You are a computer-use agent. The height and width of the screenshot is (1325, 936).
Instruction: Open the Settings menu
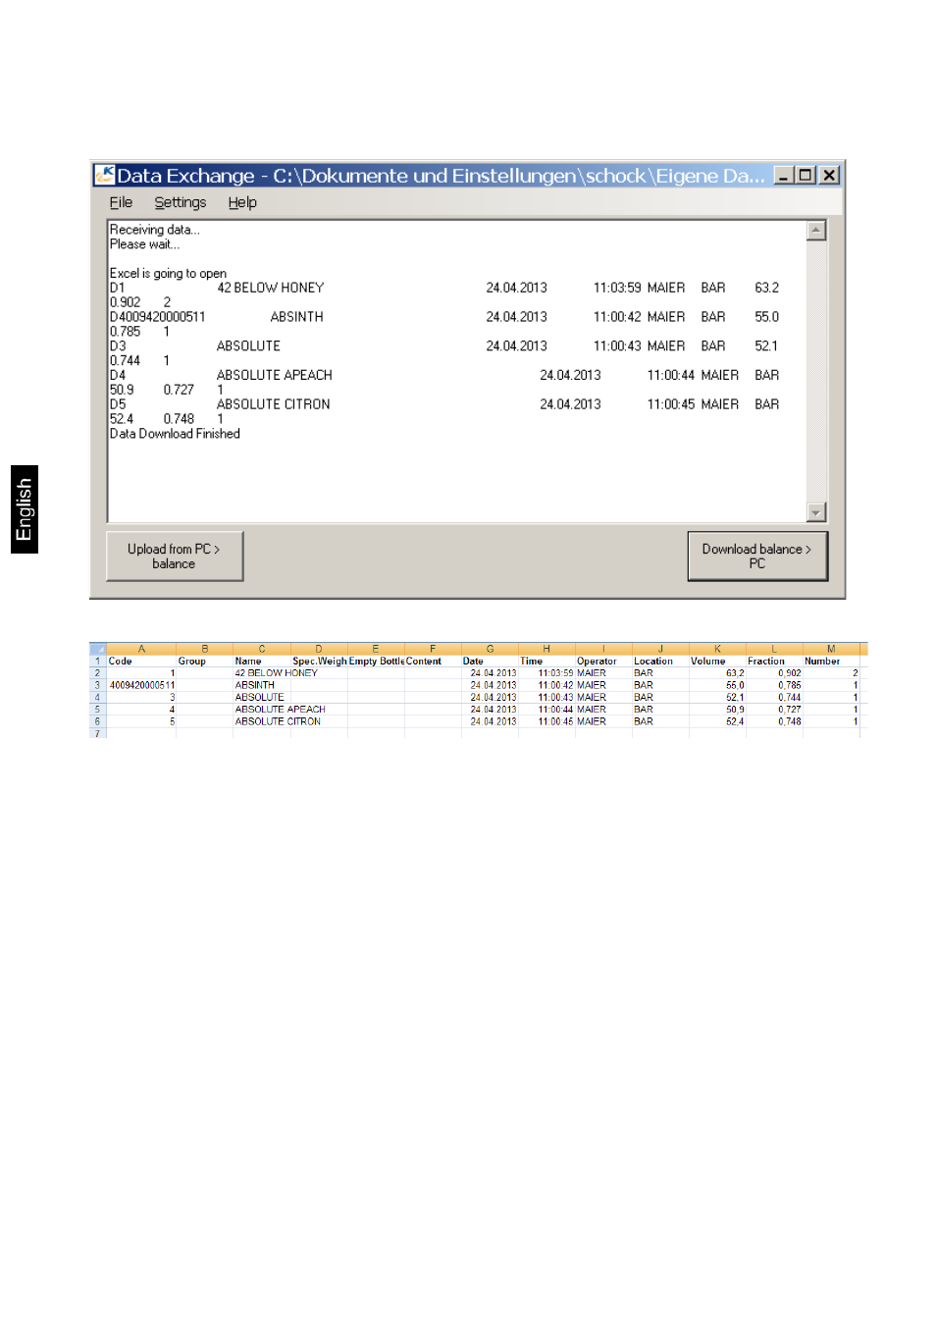click(x=181, y=203)
